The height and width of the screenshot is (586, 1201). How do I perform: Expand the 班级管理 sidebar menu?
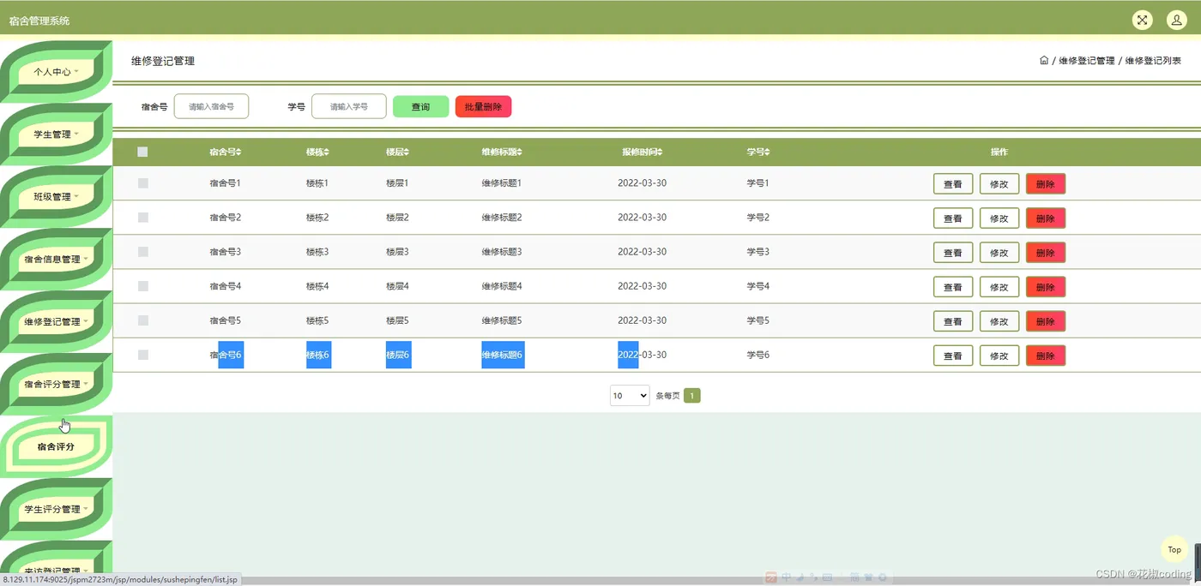(x=57, y=197)
